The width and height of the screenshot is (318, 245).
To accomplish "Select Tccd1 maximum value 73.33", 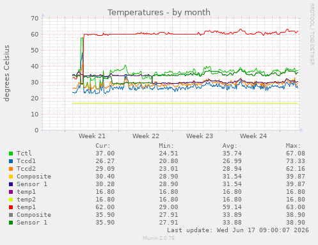I will 296,161.
